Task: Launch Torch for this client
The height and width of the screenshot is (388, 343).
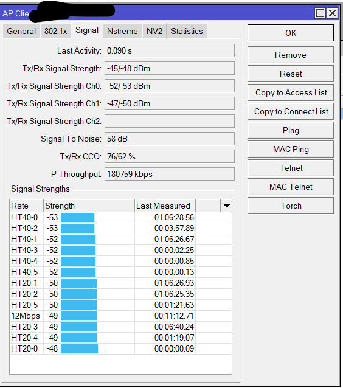Action: coord(291,206)
